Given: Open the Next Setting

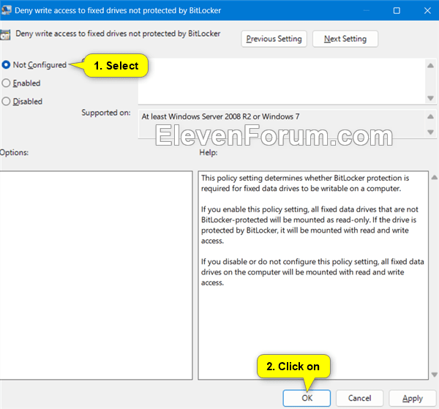Looking at the screenshot, I should (x=345, y=39).
